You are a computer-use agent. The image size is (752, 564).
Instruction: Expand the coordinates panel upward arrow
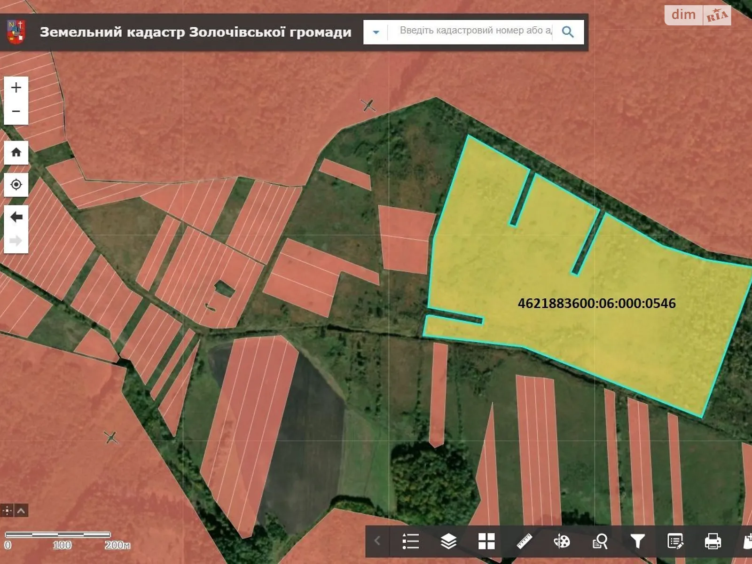(22, 510)
